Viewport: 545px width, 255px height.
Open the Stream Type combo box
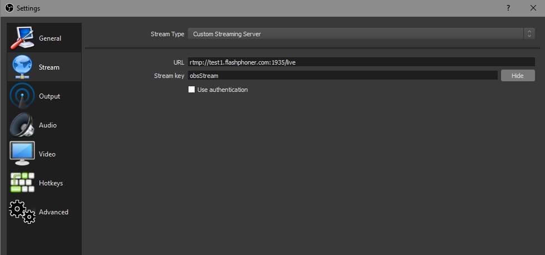click(356, 34)
